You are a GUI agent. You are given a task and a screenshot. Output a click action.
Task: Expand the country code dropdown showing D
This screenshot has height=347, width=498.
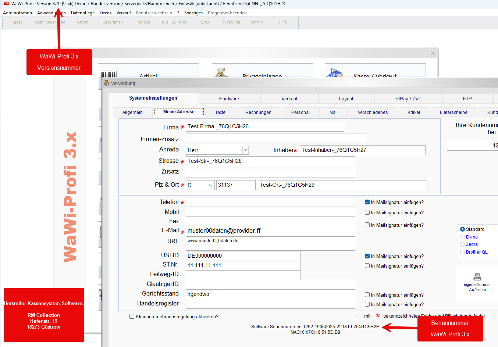coord(211,185)
